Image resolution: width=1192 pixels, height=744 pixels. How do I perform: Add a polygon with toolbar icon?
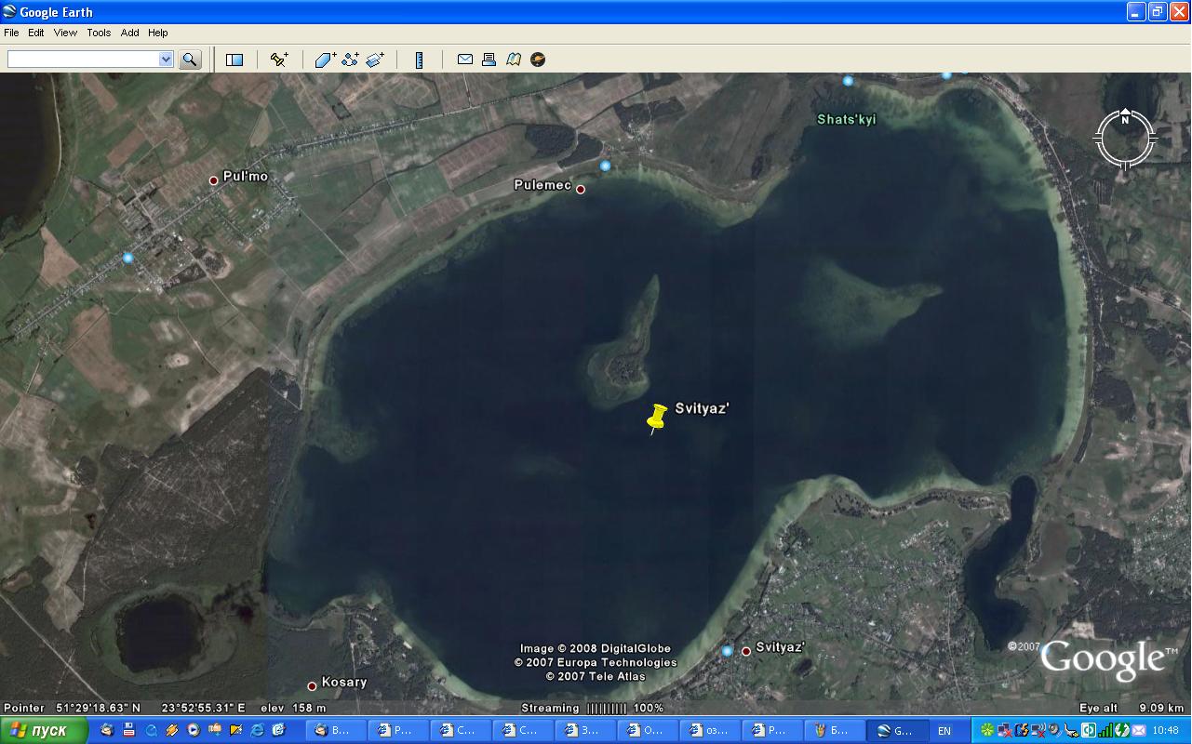(325, 60)
